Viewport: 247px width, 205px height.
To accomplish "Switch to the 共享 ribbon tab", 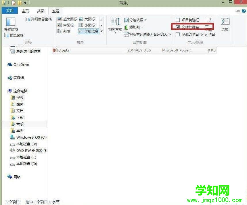I will pyautogui.click(x=40, y=11).
